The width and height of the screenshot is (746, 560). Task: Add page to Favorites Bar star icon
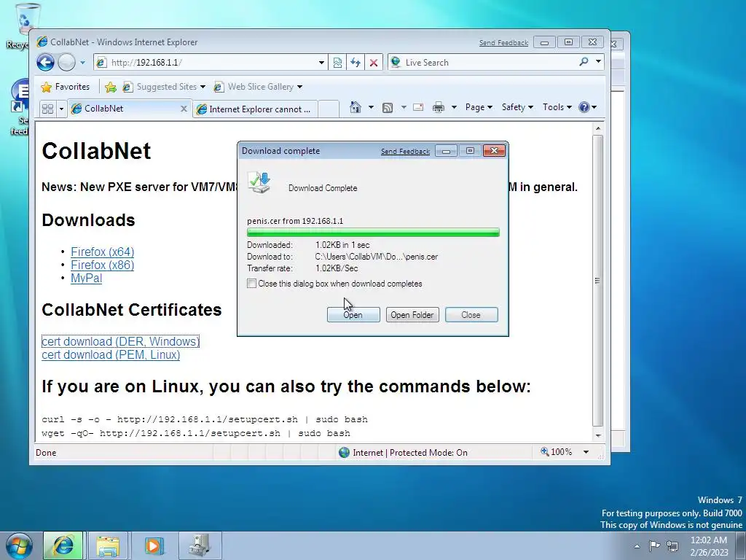coord(111,87)
